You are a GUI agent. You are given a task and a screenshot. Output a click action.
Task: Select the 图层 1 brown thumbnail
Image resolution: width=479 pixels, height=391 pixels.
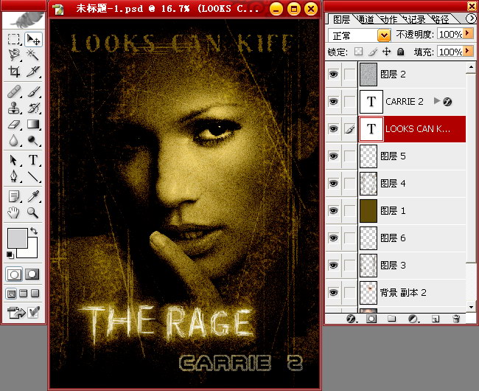pyautogui.click(x=368, y=211)
